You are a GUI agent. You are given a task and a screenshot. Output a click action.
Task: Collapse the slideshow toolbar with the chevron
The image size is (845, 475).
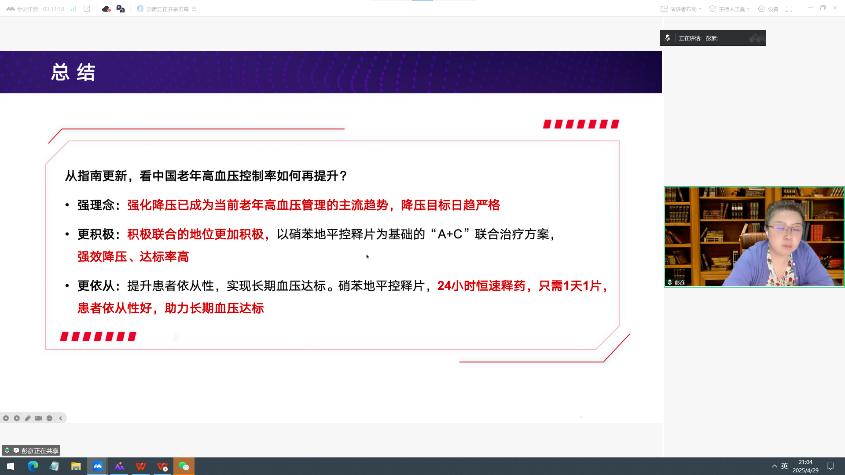tap(61, 418)
